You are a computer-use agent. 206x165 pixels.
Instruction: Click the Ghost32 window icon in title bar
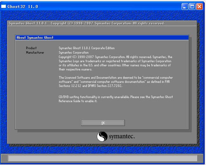(3, 6)
